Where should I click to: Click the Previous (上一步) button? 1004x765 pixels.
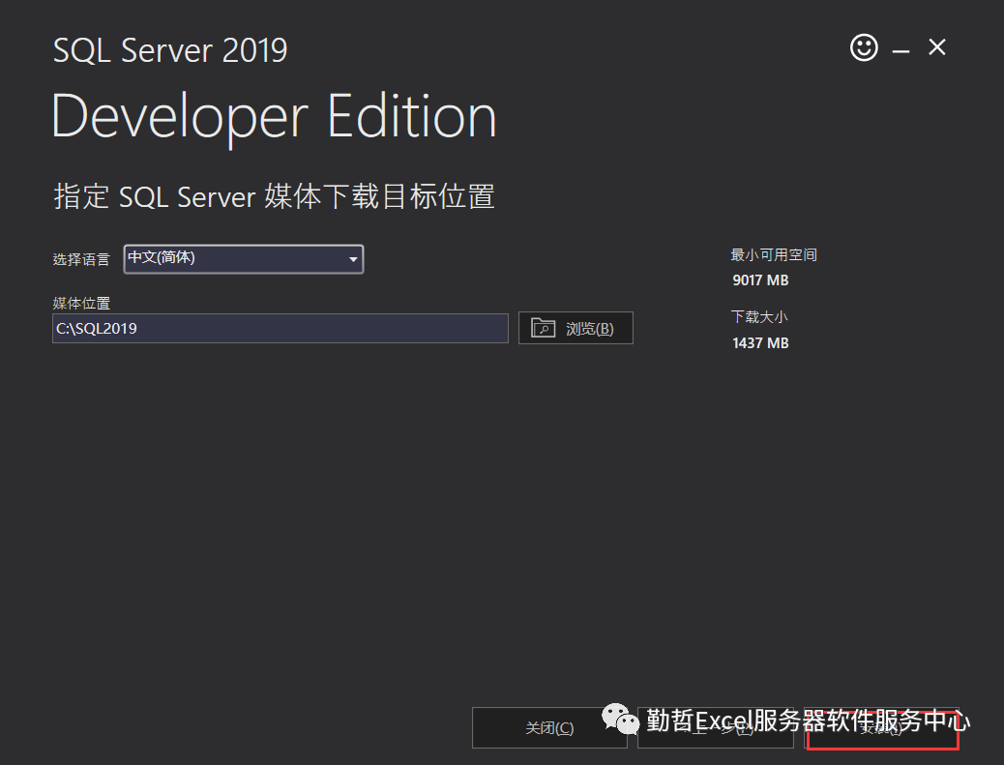click(716, 728)
